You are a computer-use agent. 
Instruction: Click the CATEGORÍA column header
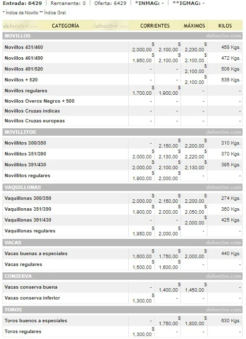(66, 26)
